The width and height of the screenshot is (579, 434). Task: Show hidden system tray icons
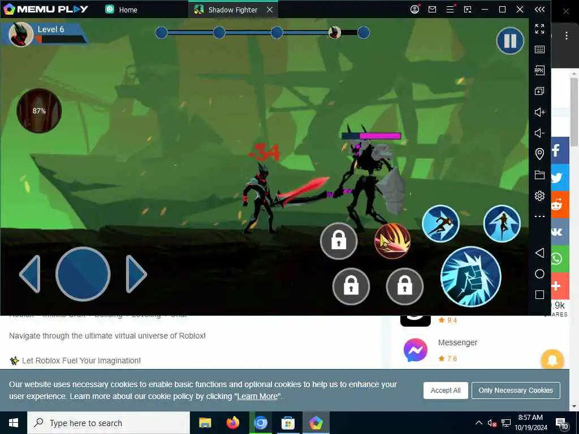coord(478,423)
